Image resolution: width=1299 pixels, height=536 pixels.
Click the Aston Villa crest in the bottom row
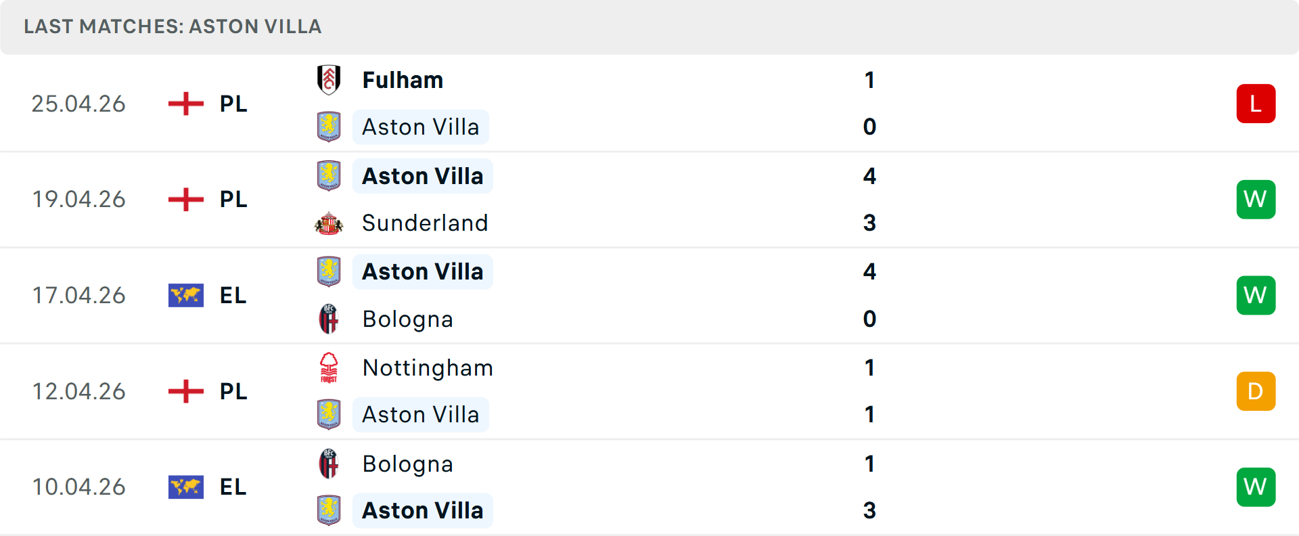point(329,510)
